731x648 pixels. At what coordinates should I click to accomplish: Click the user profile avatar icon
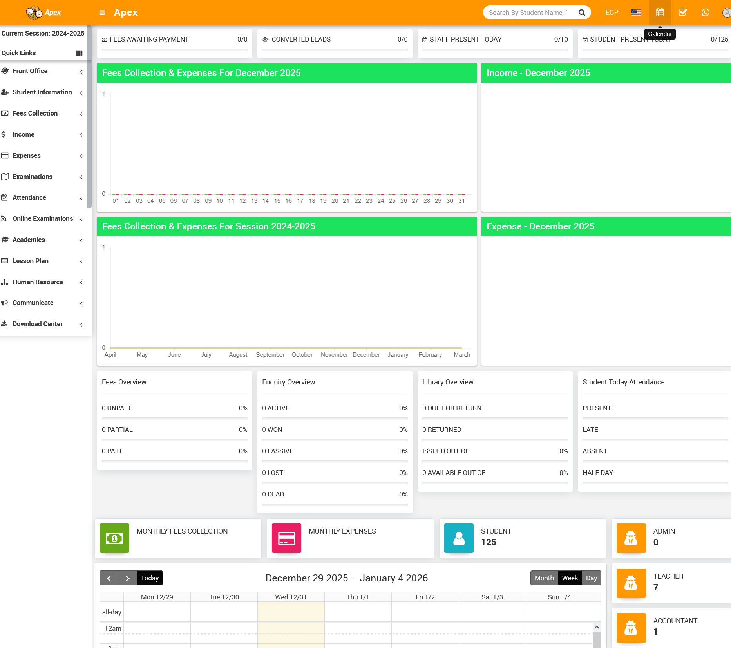coord(726,13)
